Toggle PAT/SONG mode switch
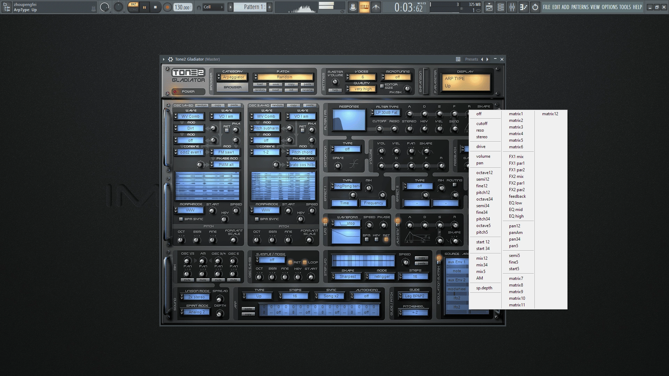669x376 pixels. (133, 7)
